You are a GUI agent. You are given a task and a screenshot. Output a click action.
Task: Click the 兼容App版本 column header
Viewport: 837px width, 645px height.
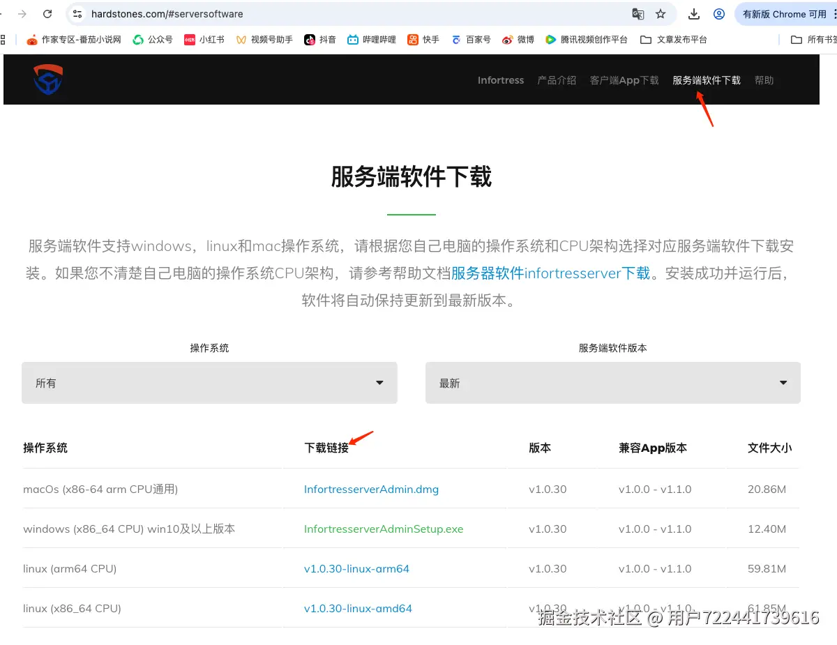[x=653, y=448]
